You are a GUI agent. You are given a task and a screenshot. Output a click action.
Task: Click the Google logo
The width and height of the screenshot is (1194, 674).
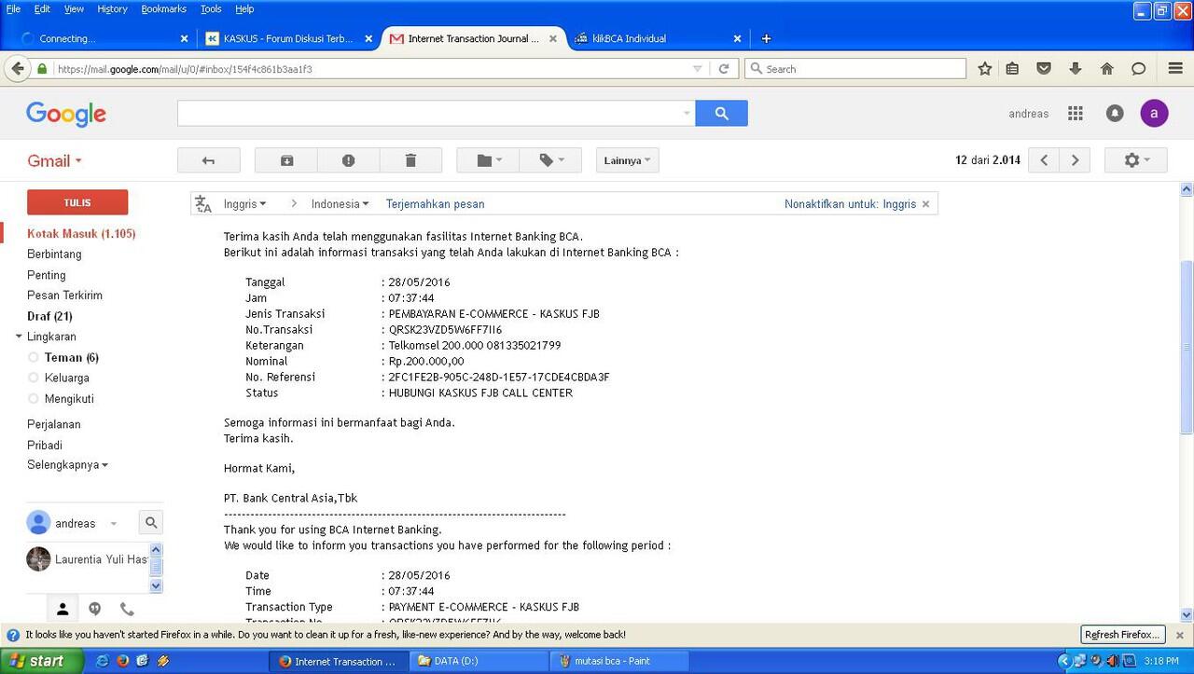click(66, 114)
